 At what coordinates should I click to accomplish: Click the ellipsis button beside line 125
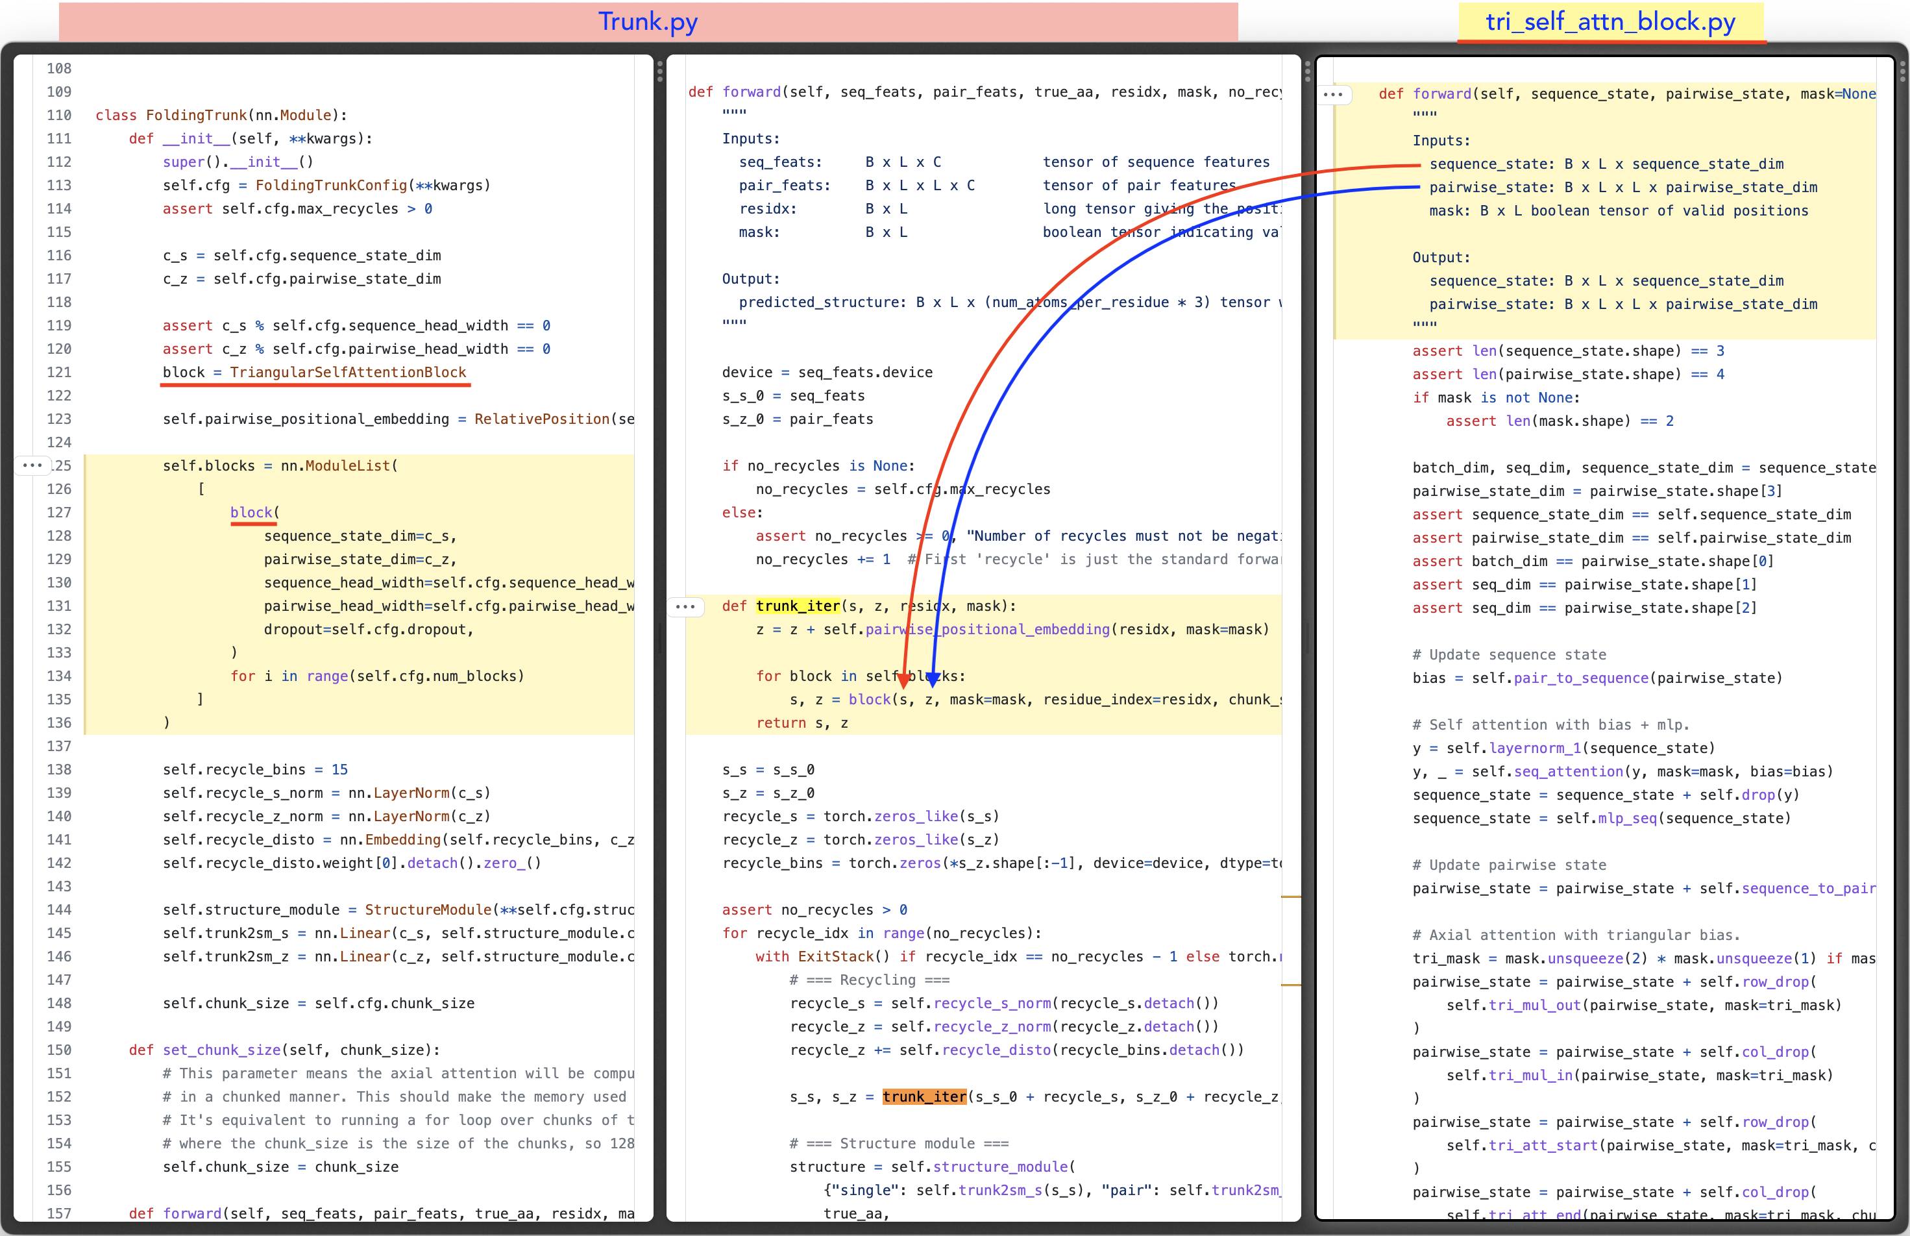[x=32, y=465]
